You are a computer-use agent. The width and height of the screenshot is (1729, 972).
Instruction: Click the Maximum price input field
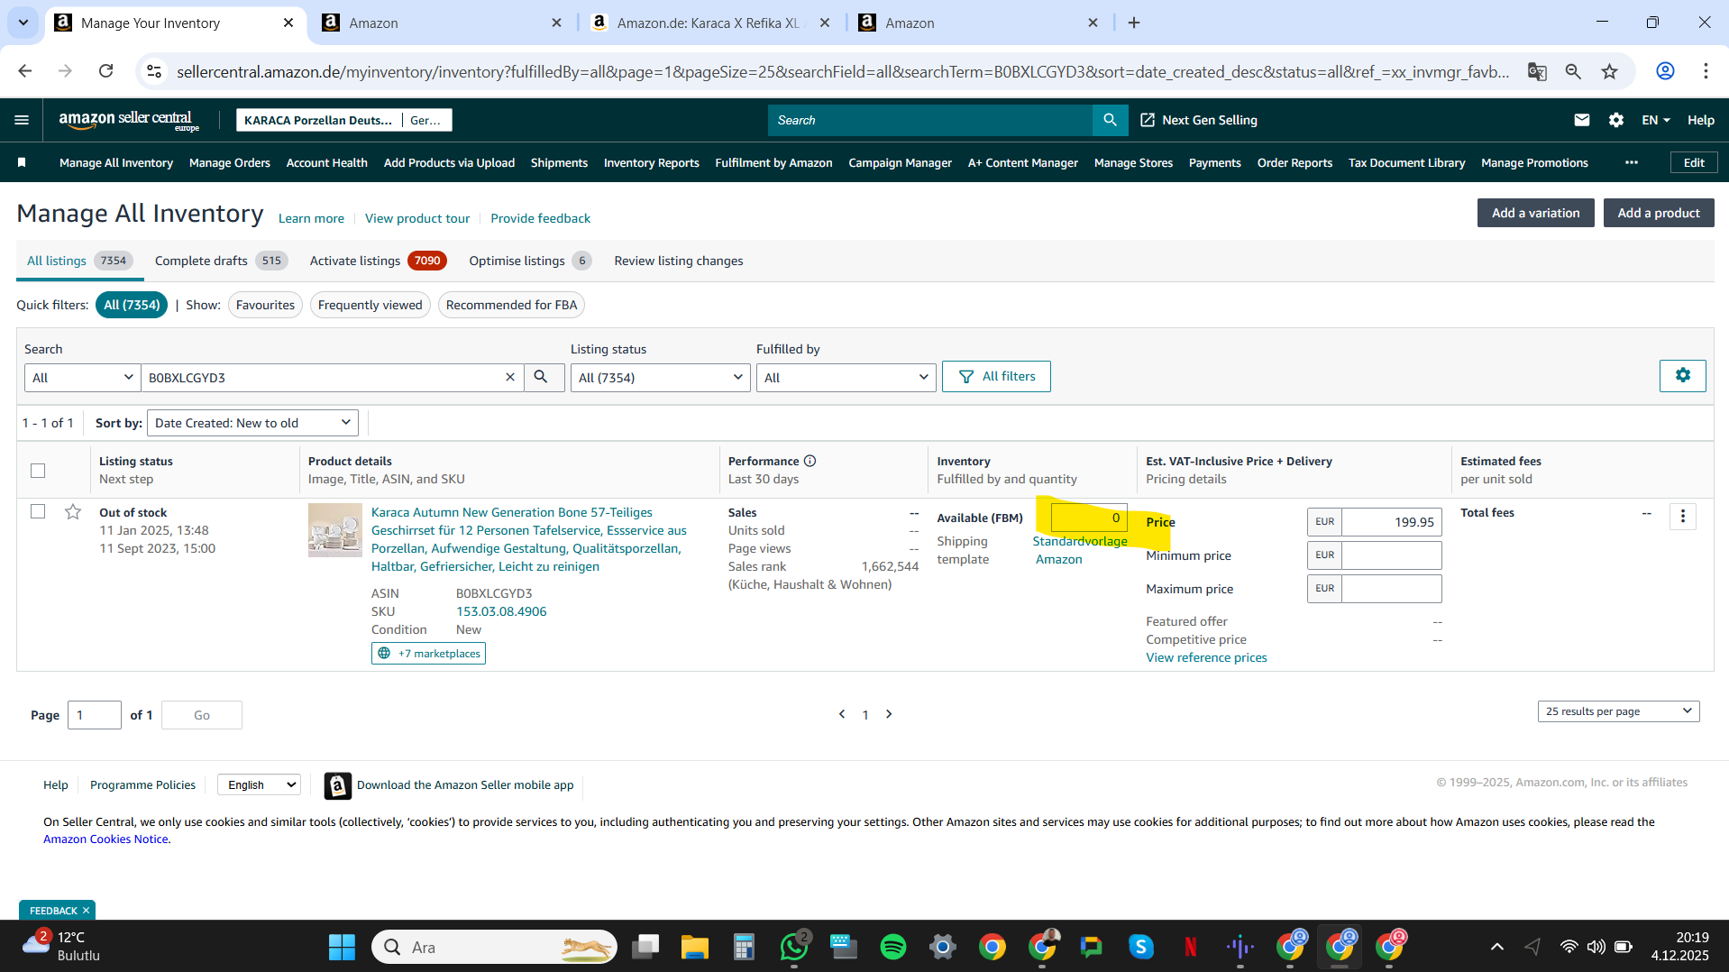(1391, 588)
